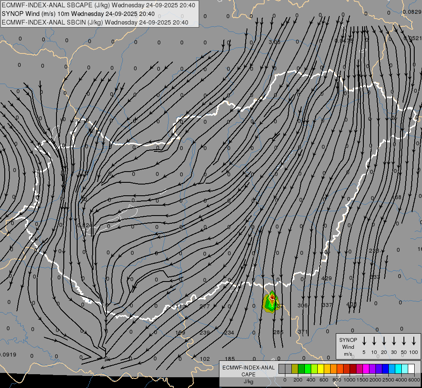Click the SBCAPE title line in header box
Image resolution: width=422 pixels, height=388 pixels.
(x=98, y=5)
